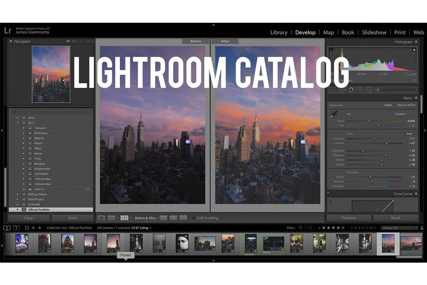Pick the White Balance eyedropper tool
427x285 pixels.
(333, 115)
